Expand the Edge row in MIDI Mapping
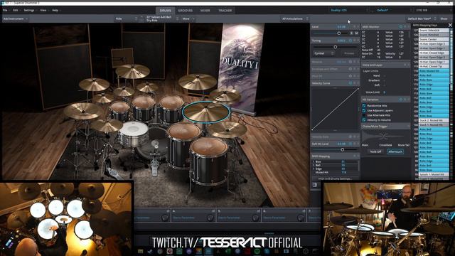The image size is (455, 256). [314, 169]
